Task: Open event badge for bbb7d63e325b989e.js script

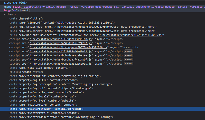Action: coord(128,55)
